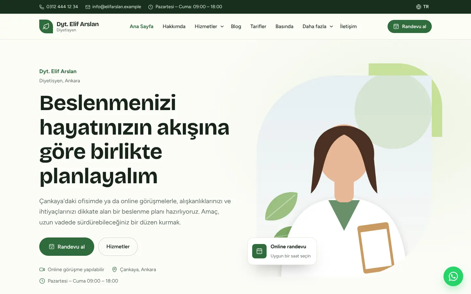
Task: Click 'Çankaya, Ankara' location text
Action: (x=138, y=269)
